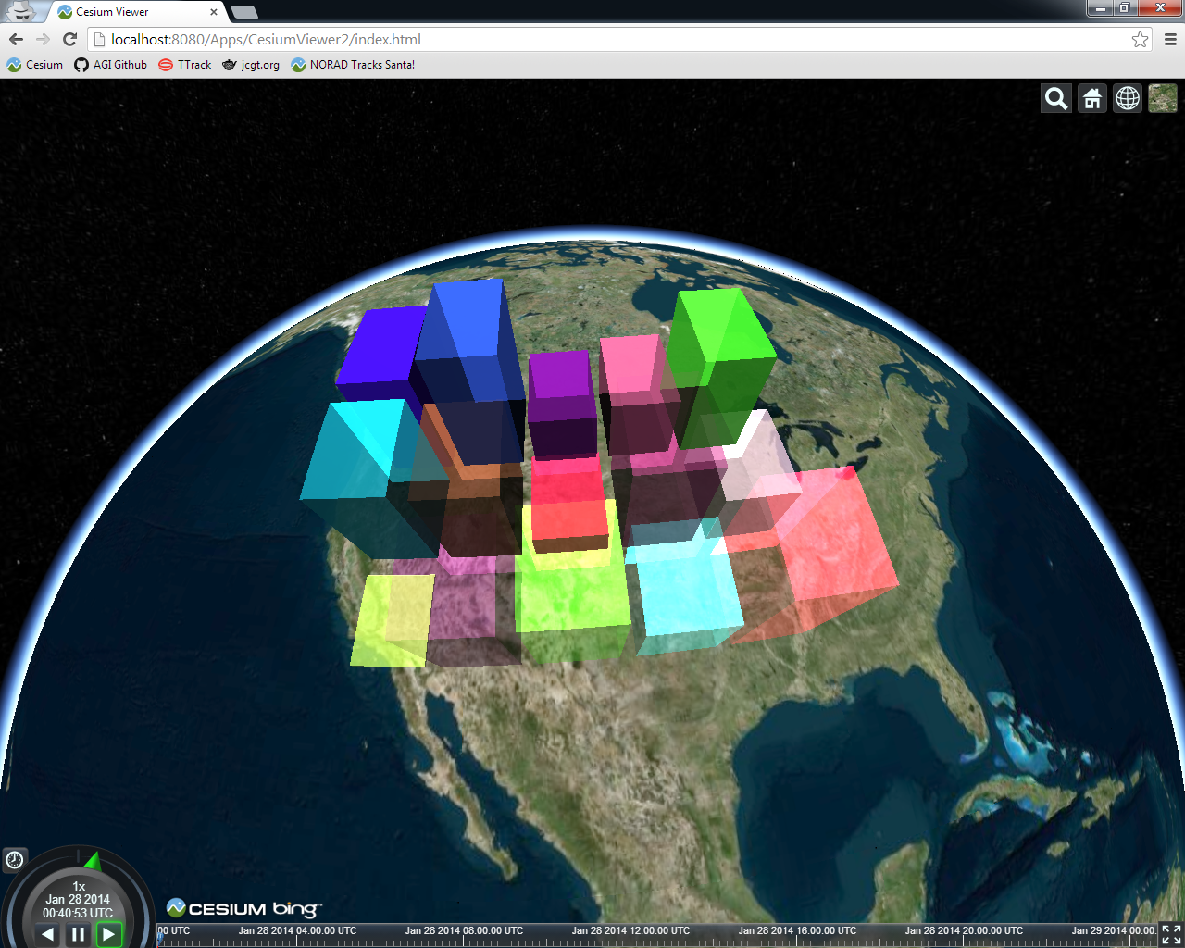Select the yellow flat box over California
1185x948 pixels.
393,619
